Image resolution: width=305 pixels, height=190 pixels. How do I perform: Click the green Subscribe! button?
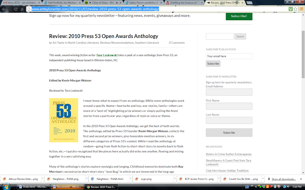[x=239, y=16]
